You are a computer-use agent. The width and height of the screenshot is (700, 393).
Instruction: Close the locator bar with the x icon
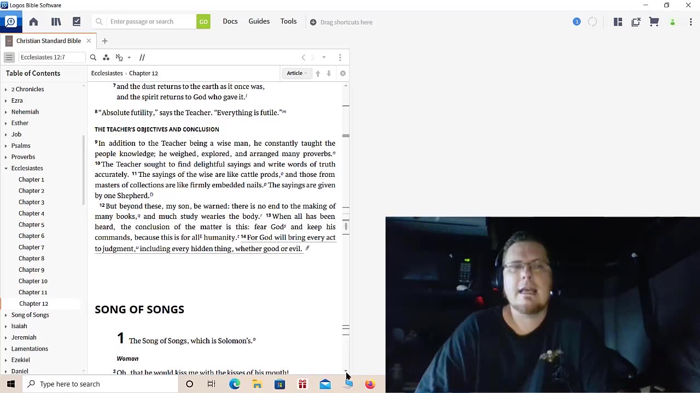[343, 73]
